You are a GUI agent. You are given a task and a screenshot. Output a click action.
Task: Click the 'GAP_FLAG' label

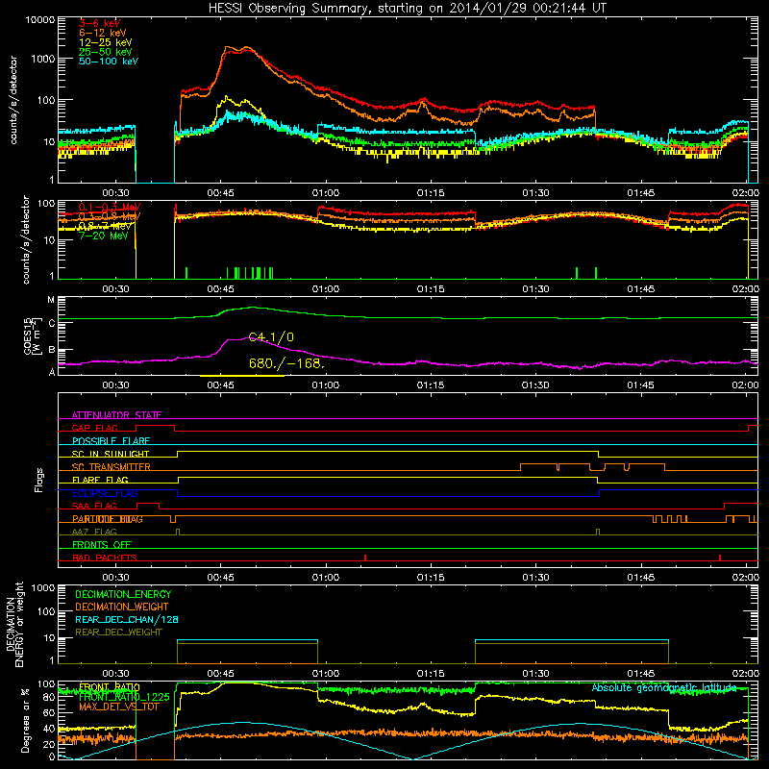(95, 428)
